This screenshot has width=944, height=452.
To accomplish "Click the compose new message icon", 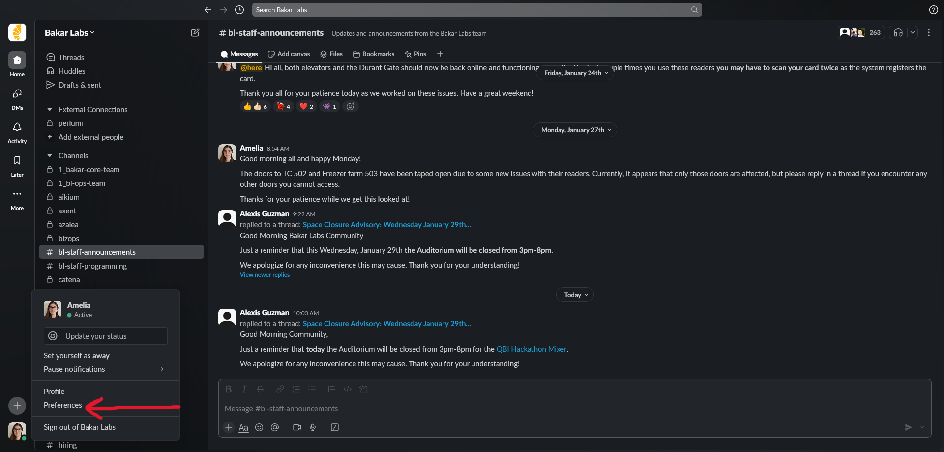I will coord(195,32).
